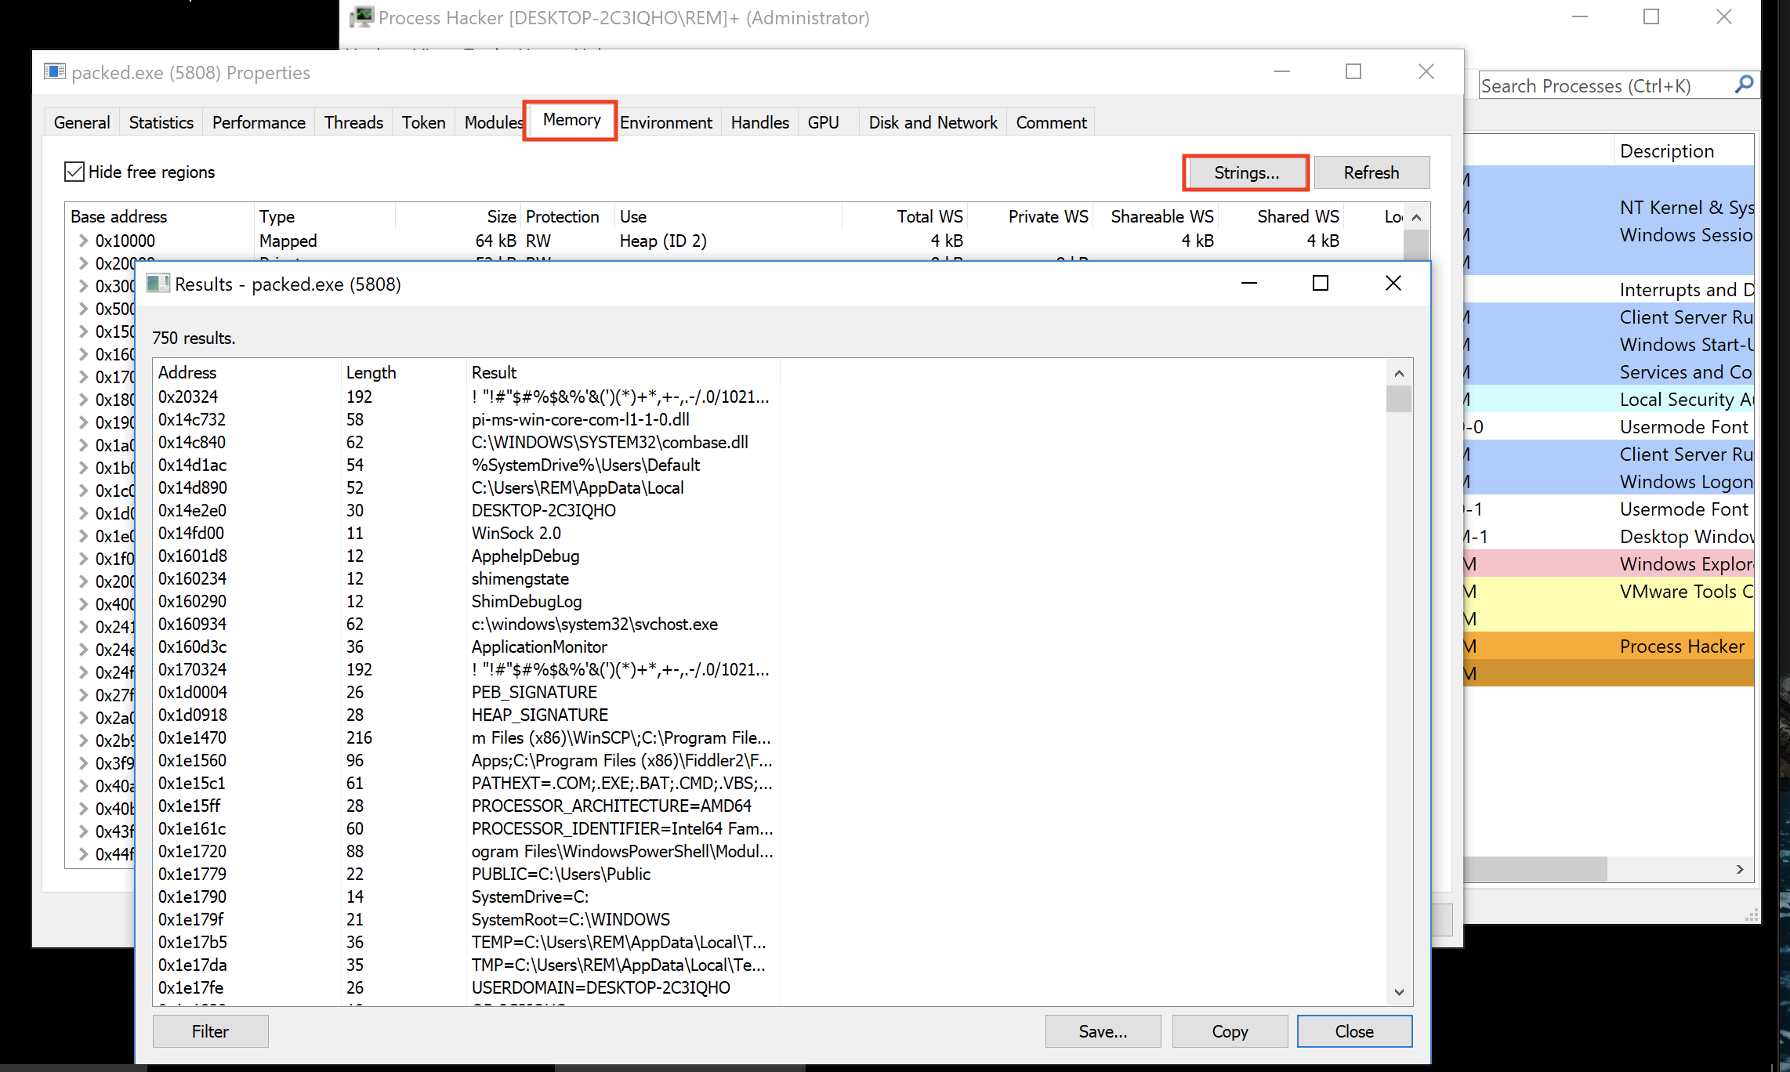Click the Filter button in Results
1790x1072 pixels.
click(210, 1031)
